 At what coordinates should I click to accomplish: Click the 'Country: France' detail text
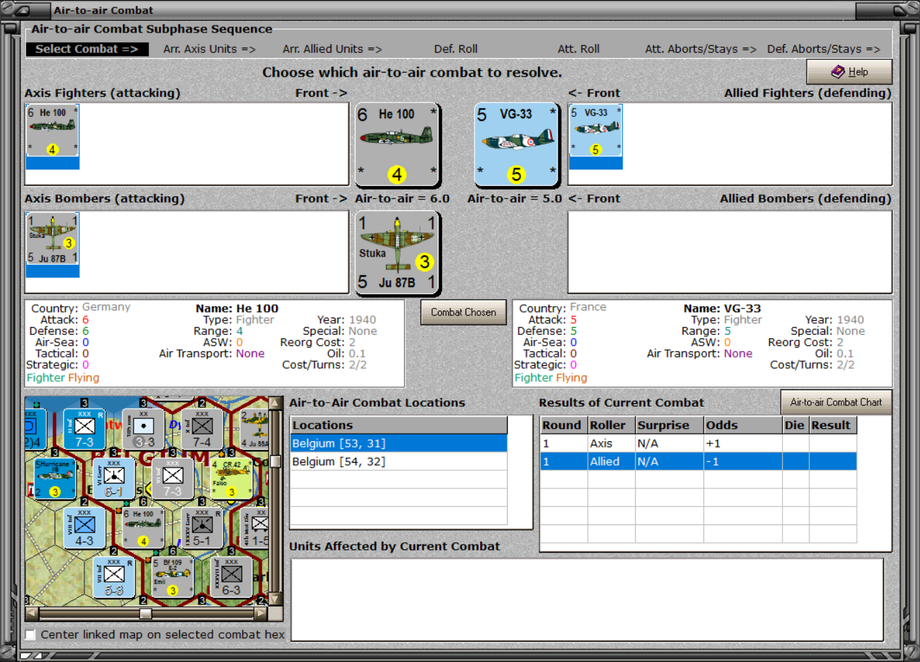563,308
